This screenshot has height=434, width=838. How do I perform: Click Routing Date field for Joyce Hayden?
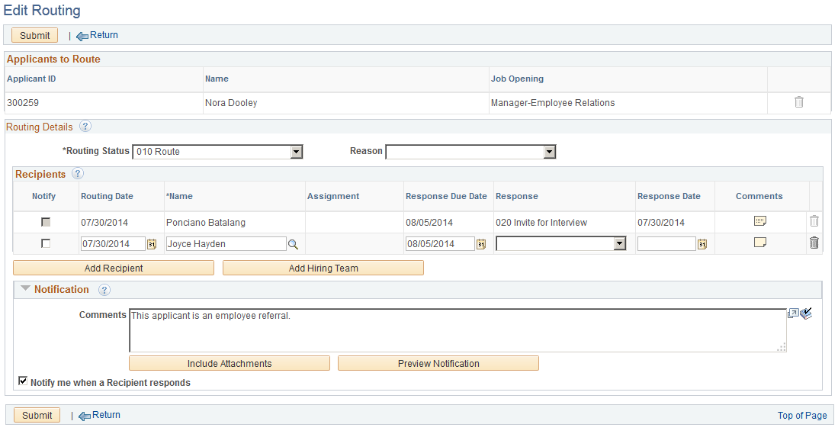pyautogui.click(x=113, y=244)
